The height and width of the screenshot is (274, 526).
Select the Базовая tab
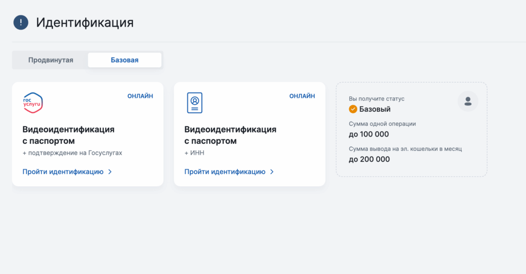[124, 60]
